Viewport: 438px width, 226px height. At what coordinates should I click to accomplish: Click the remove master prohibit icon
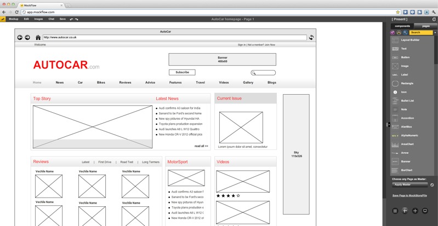tap(432, 185)
